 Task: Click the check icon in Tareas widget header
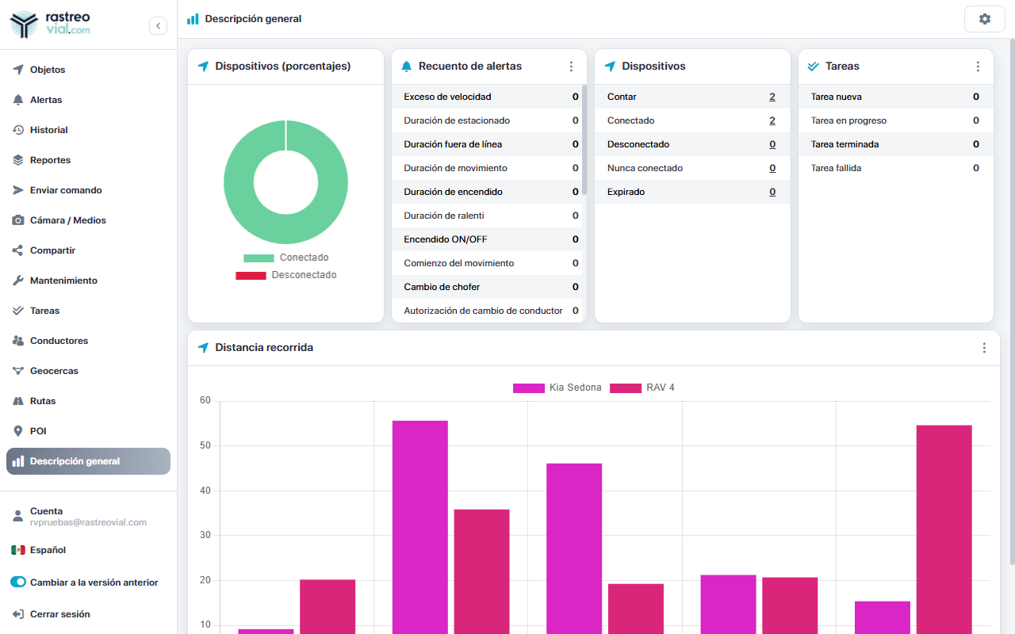click(813, 67)
